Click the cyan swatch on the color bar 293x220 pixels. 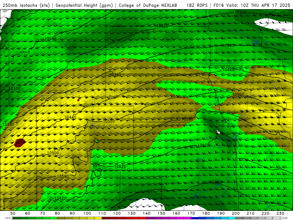point(232,218)
